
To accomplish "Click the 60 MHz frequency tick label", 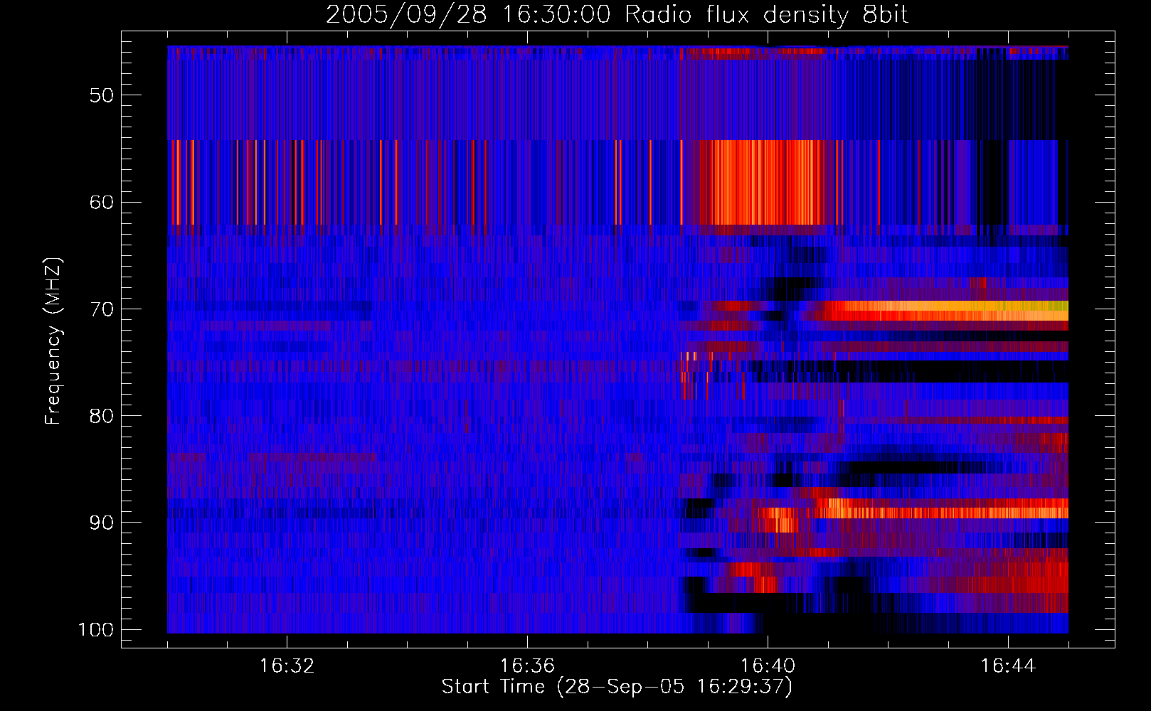I will coord(102,202).
